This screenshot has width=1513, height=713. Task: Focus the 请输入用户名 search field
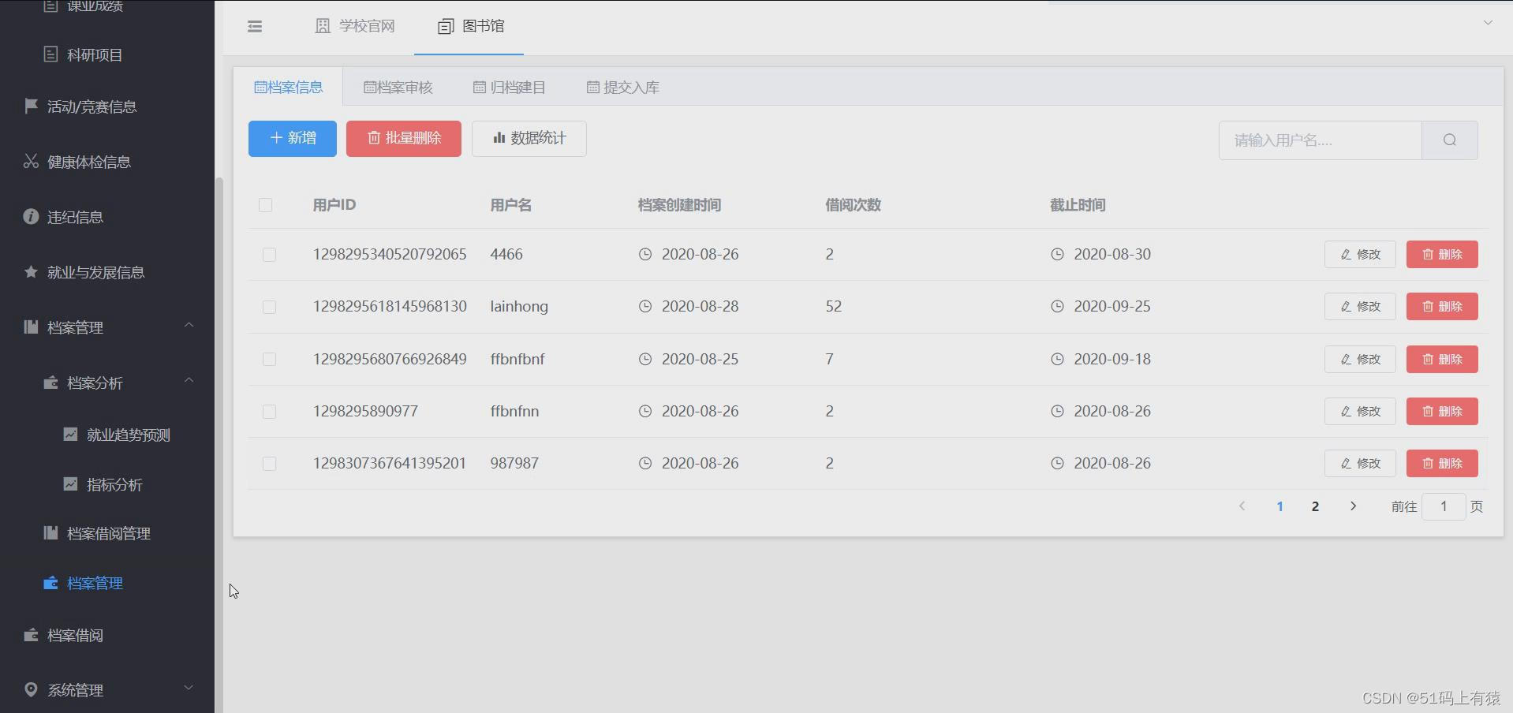[x=1320, y=140]
